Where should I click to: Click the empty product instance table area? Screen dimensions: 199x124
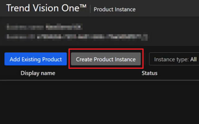point(99,102)
